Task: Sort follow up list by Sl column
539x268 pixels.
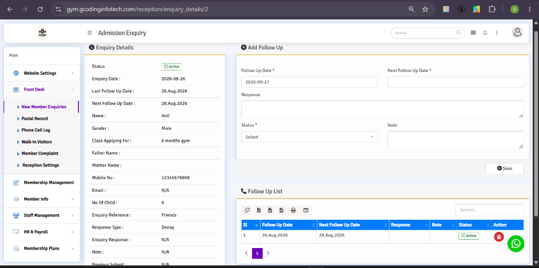Action: 251,225
